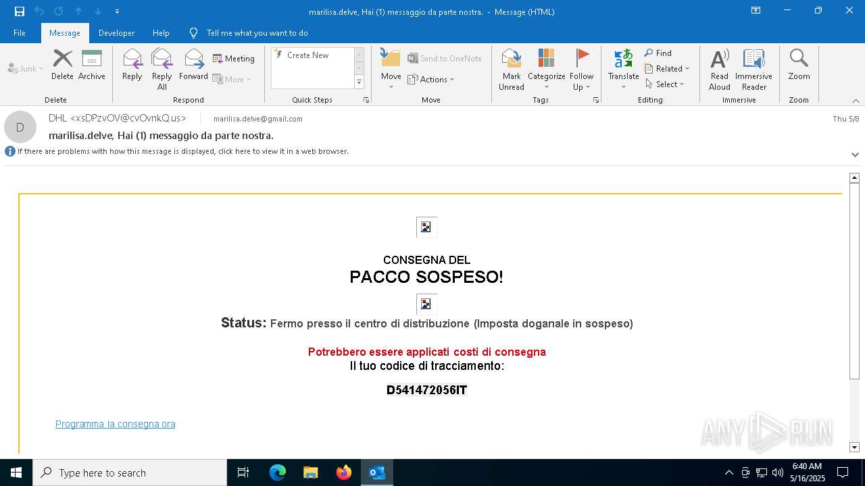Switch to the Message tab
865x486 pixels.
point(65,33)
